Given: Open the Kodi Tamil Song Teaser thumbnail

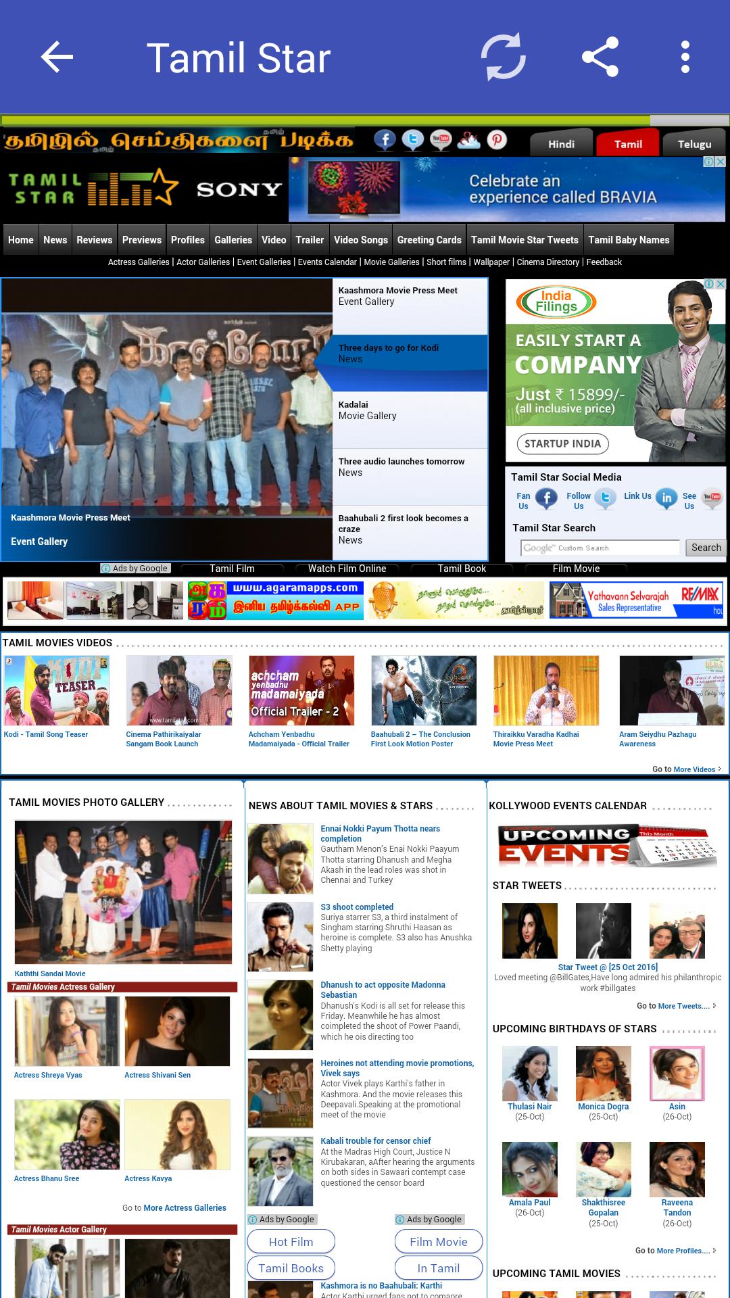Looking at the screenshot, I should click(57, 690).
